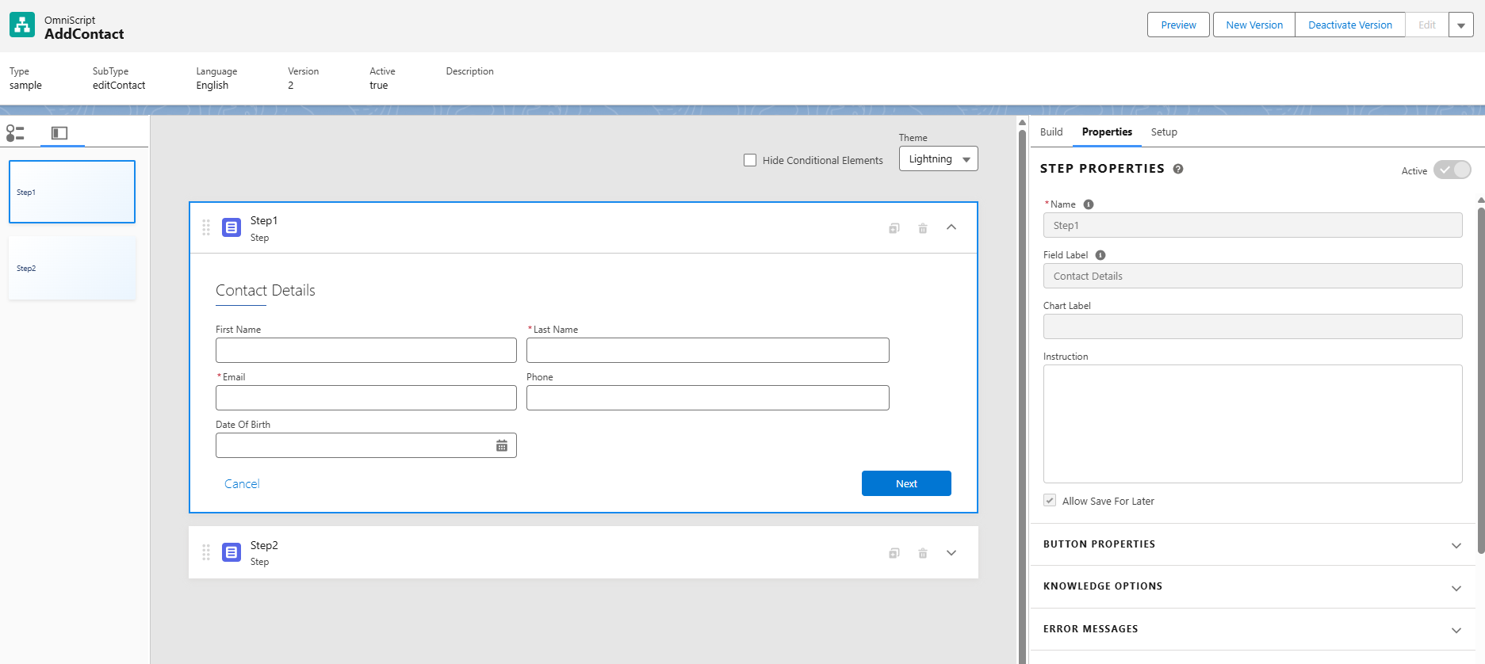Click the trash icon on Step2
Viewport: 1485px width, 664px height.
[x=923, y=553]
